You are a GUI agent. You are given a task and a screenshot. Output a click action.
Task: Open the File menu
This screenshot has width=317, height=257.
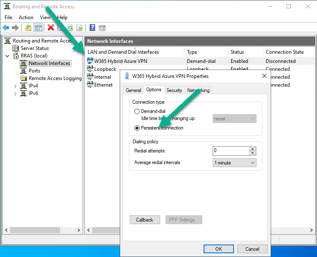point(8,17)
